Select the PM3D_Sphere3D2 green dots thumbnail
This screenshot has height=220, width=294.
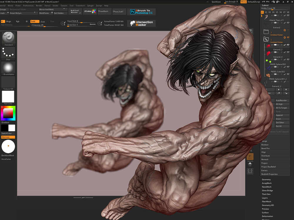coord(268,61)
